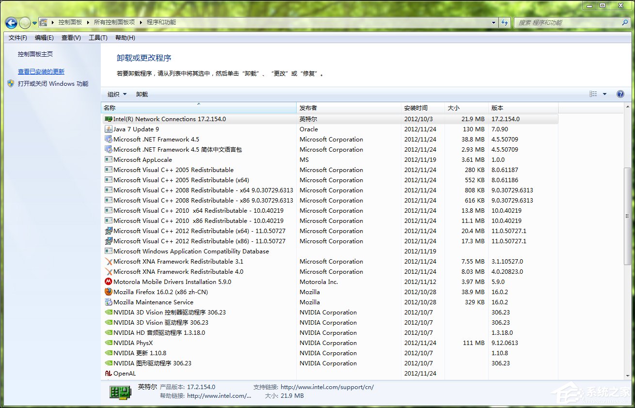The width and height of the screenshot is (635, 408).
Task: Open the 帮助链接 Intel URL
Action: click(x=219, y=396)
